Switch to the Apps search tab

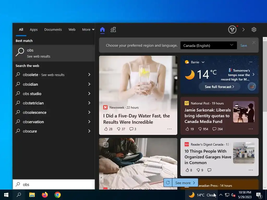[34, 30]
